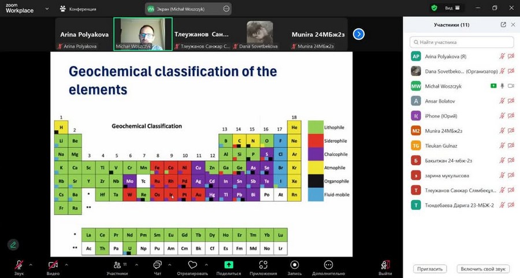The height and width of the screenshot is (278, 520).
Task: Click the green encryption shield icon
Action: 434,8
